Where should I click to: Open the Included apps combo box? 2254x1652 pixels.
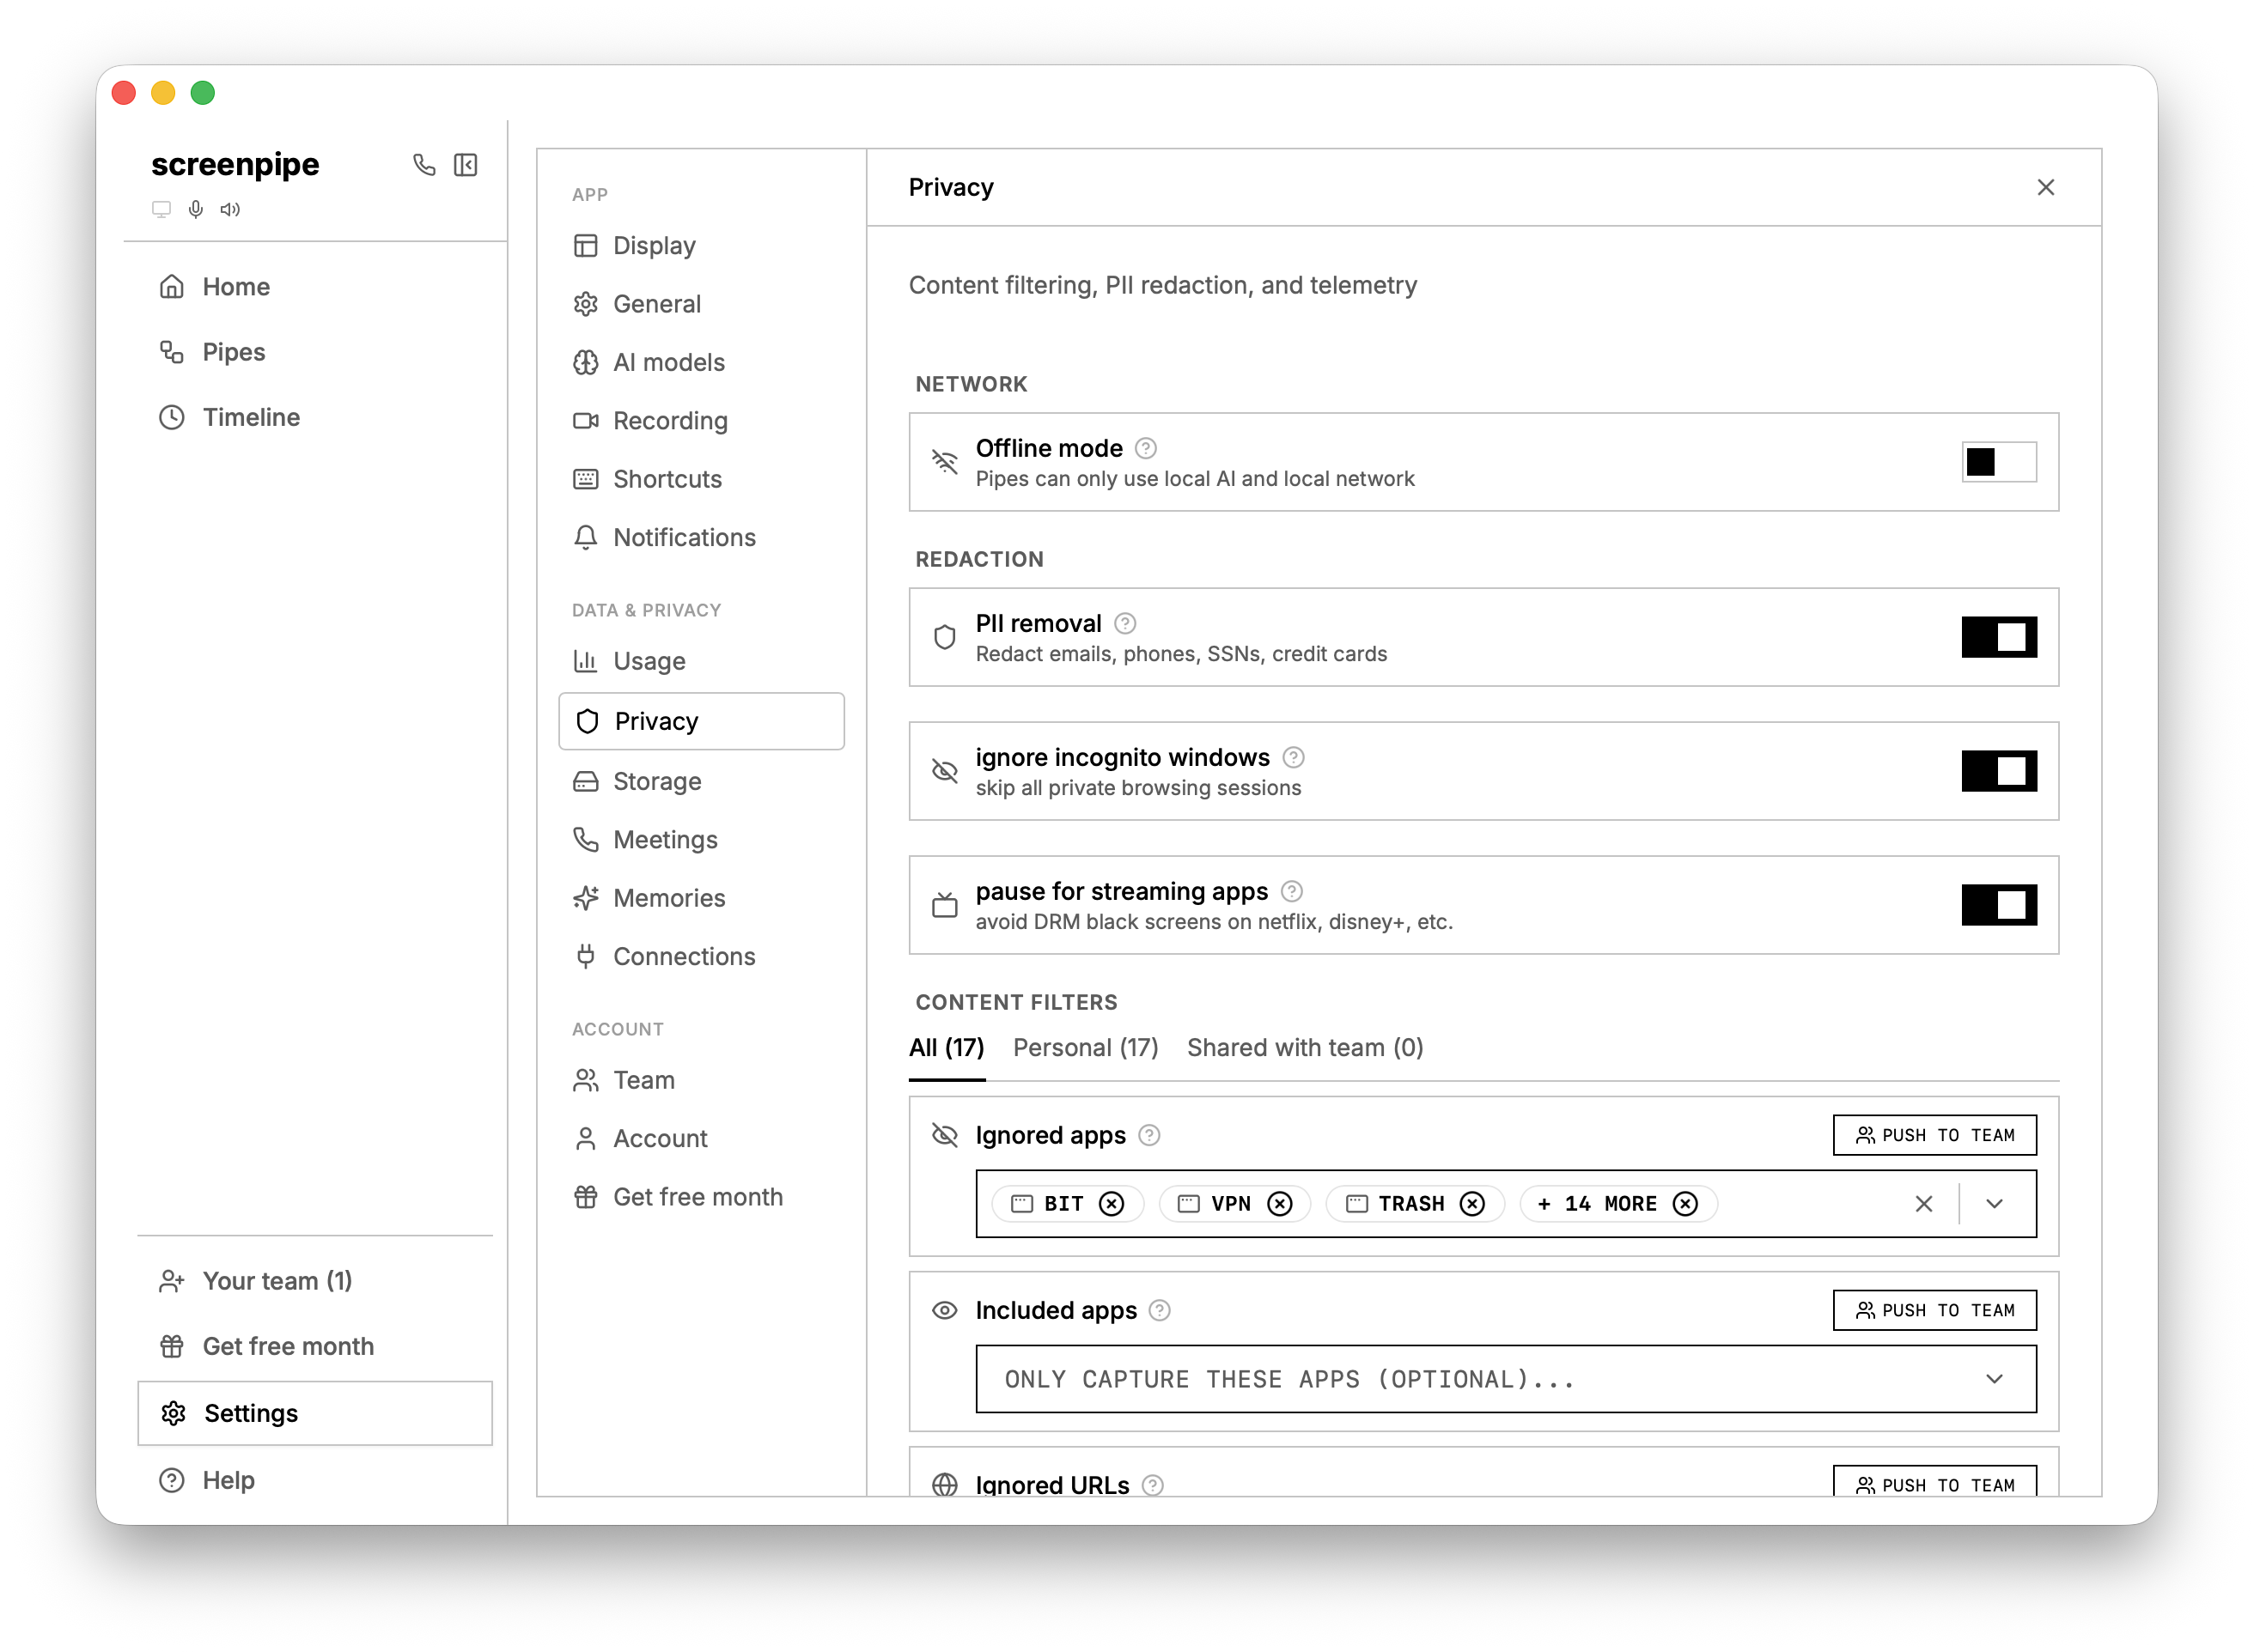[1505, 1379]
